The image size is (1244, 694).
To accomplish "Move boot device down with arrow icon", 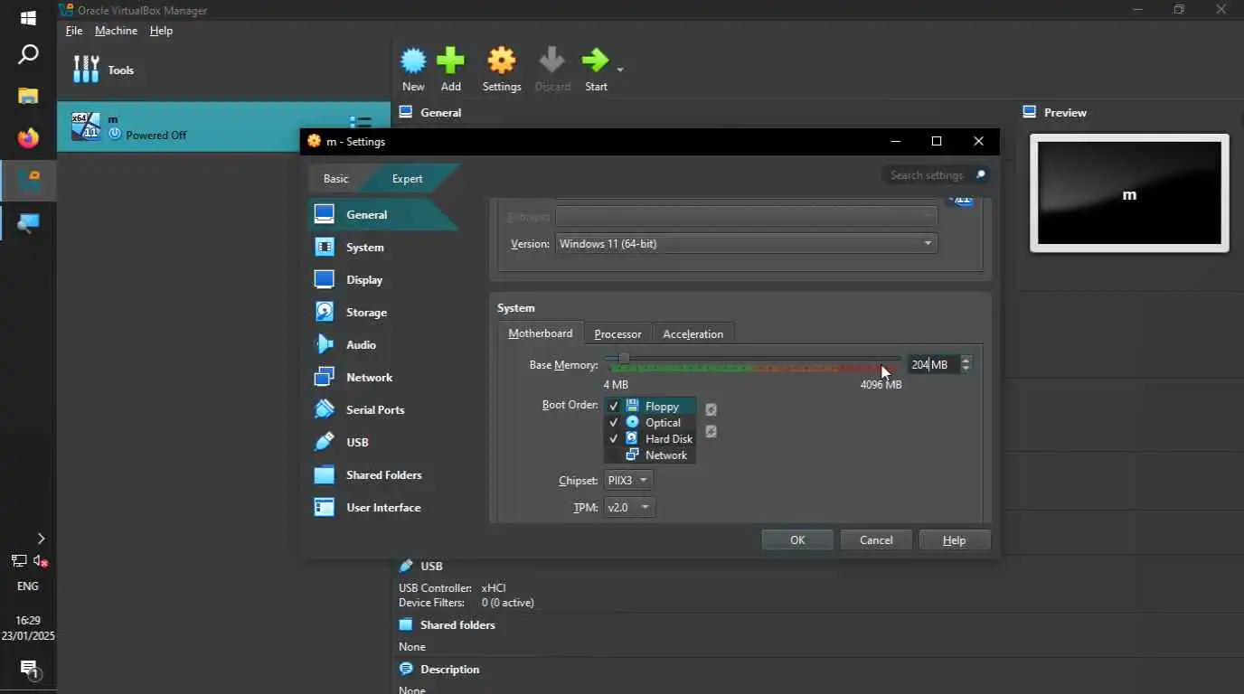I will point(711,431).
